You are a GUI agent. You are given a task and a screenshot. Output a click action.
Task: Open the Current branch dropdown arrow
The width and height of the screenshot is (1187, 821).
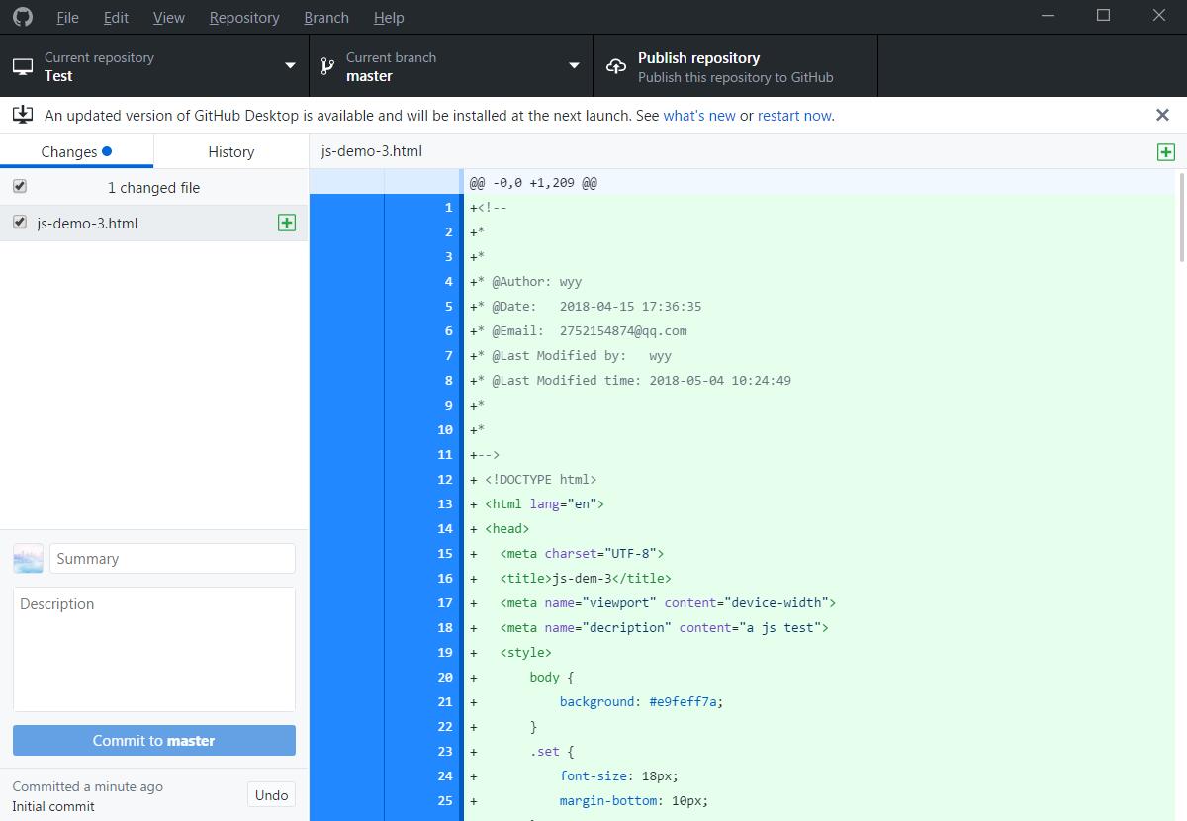click(x=574, y=66)
